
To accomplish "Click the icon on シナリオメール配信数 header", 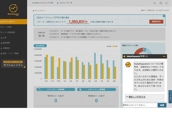I will (40, 89).
